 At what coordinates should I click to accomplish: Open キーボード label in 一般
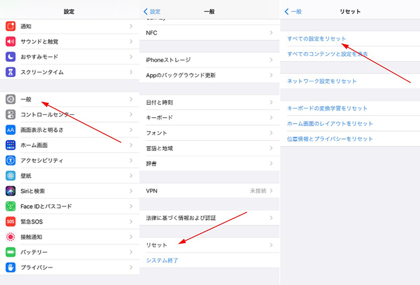click(x=159, y=118)
